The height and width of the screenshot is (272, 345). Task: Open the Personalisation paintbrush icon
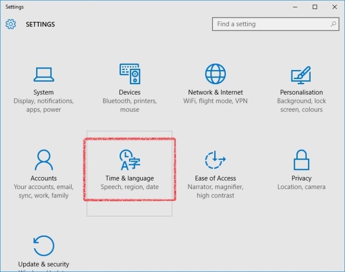point(301,75)
